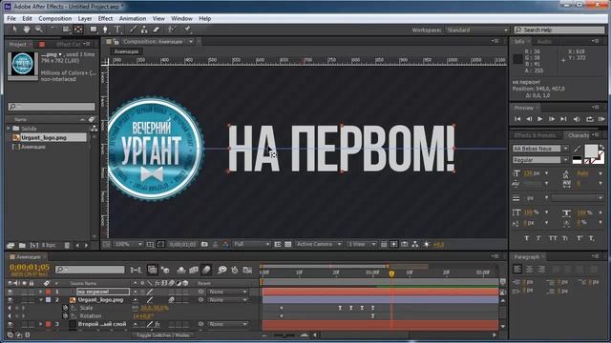Click the Take Snapshot camera icon
Image resolution: width=611 pixels, height=343 pixels.
tap(204, 244)
